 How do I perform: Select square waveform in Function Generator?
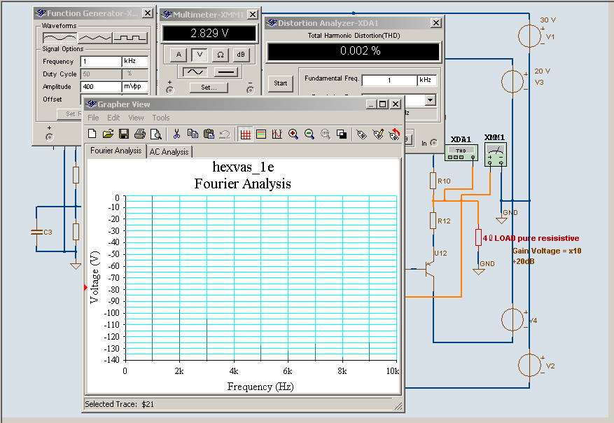[130, 38]
